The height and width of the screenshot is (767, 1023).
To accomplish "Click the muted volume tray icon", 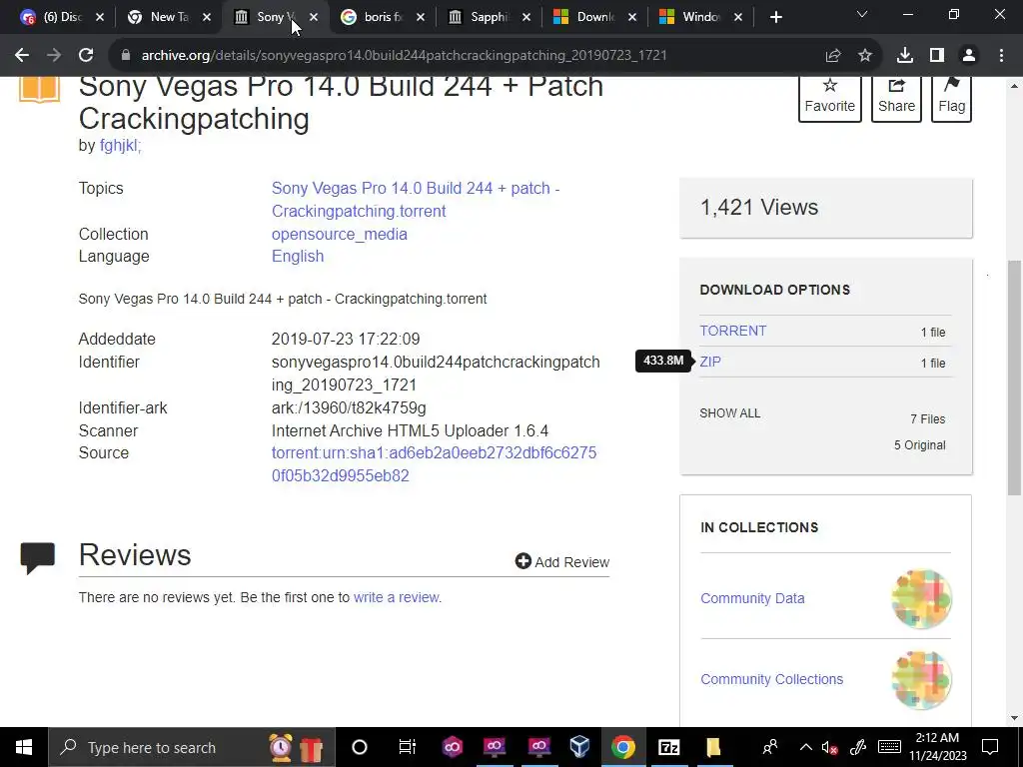I will click(830, 747).
